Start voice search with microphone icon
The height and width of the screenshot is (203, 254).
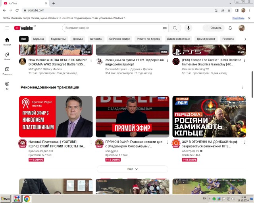pyautogui.click(x=188, y=28)
